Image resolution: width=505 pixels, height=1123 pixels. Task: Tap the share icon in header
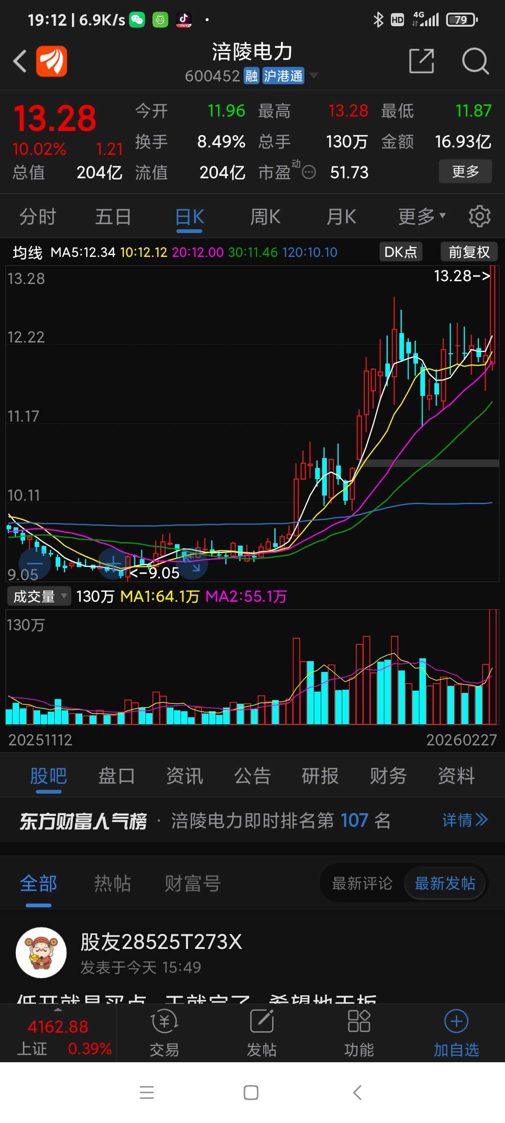[x=421, y=61]
